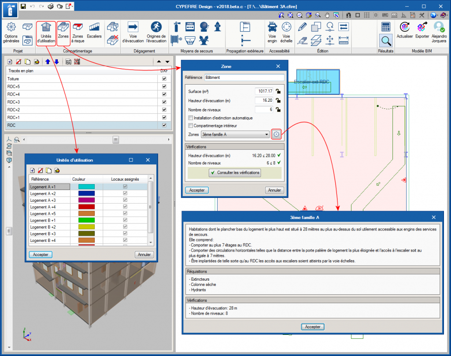Screen dimensions: 451x356
Task: Open Options générales settings
Action: tap(11, 33)
